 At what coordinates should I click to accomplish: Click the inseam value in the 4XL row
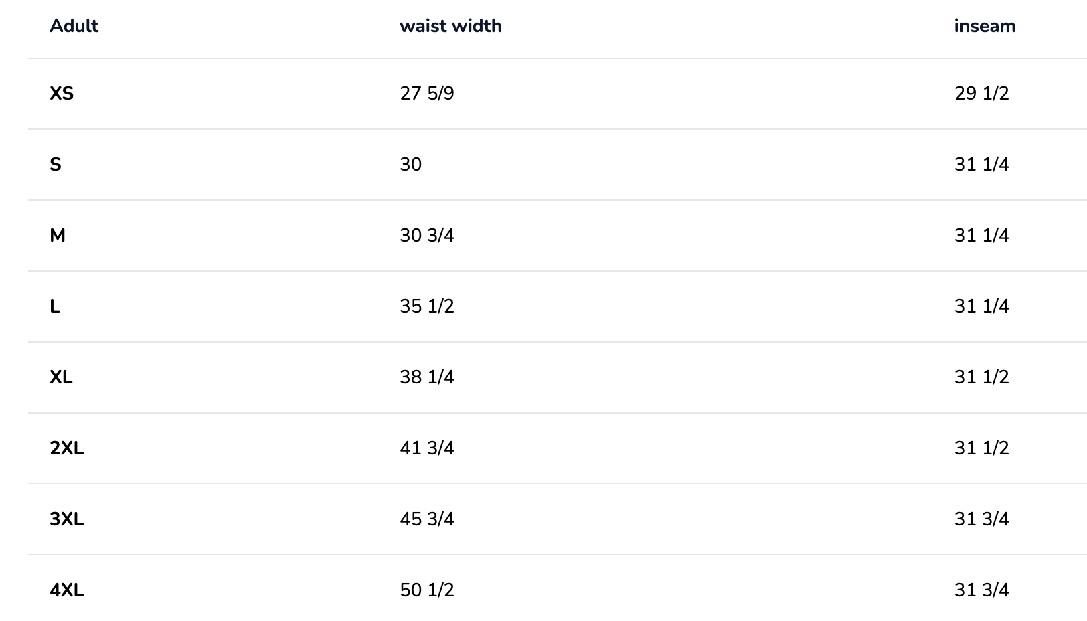click(981, 590)
